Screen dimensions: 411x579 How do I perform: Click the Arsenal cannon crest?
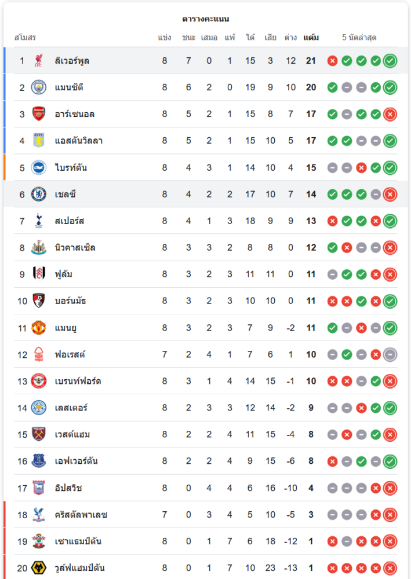point(39,114)
